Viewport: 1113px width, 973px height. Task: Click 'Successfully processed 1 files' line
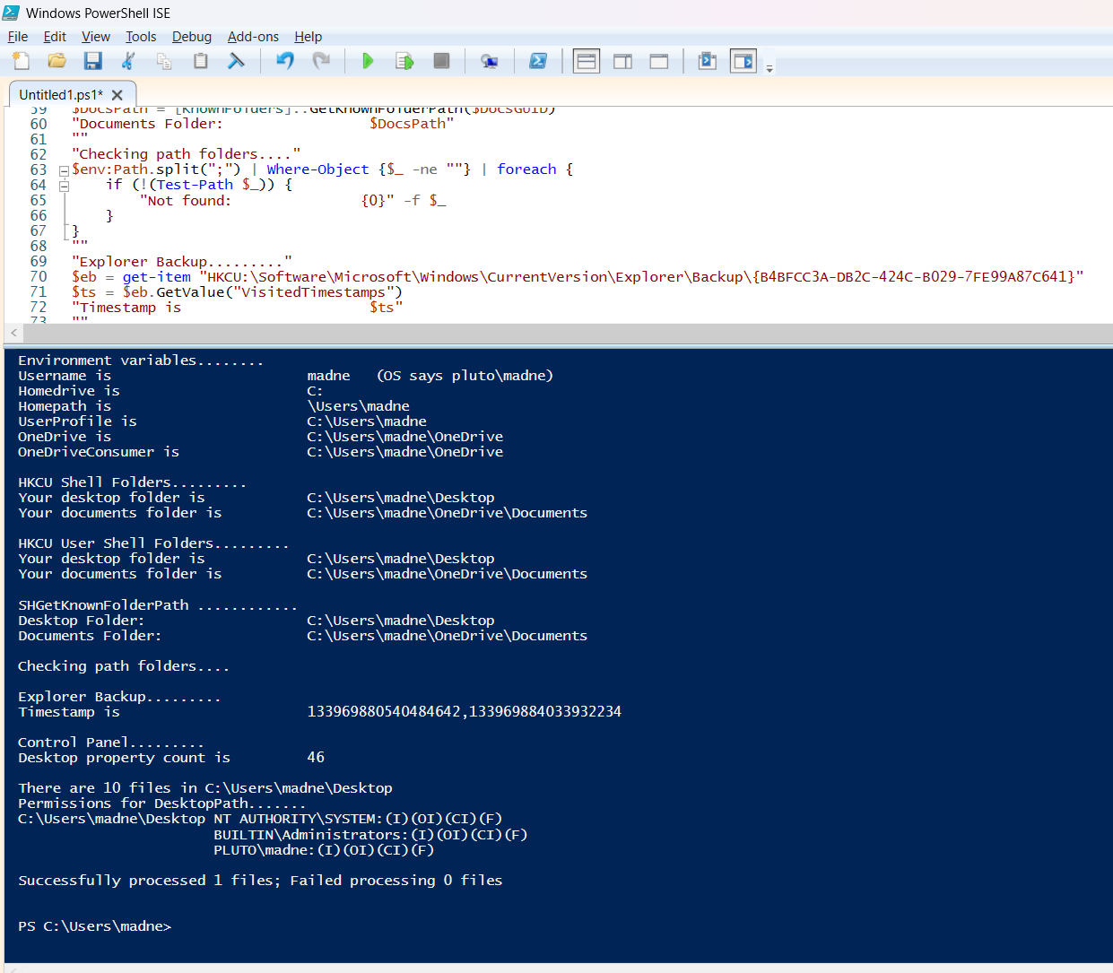(260, 881)
